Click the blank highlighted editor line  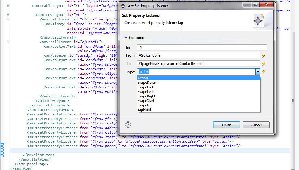click(x=150, y=150)
